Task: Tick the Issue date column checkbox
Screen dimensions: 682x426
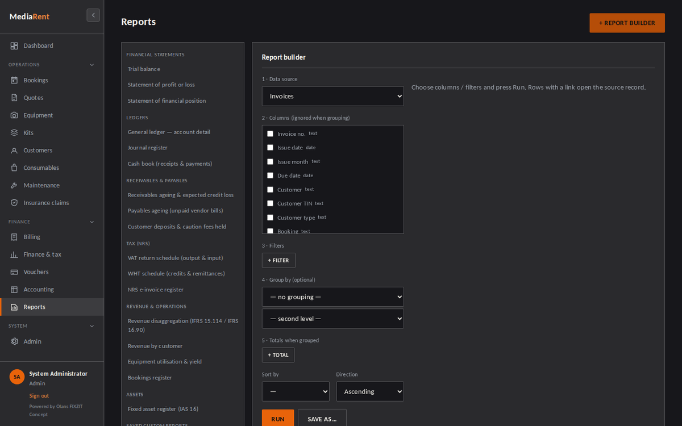Action: tap(270, 148)
